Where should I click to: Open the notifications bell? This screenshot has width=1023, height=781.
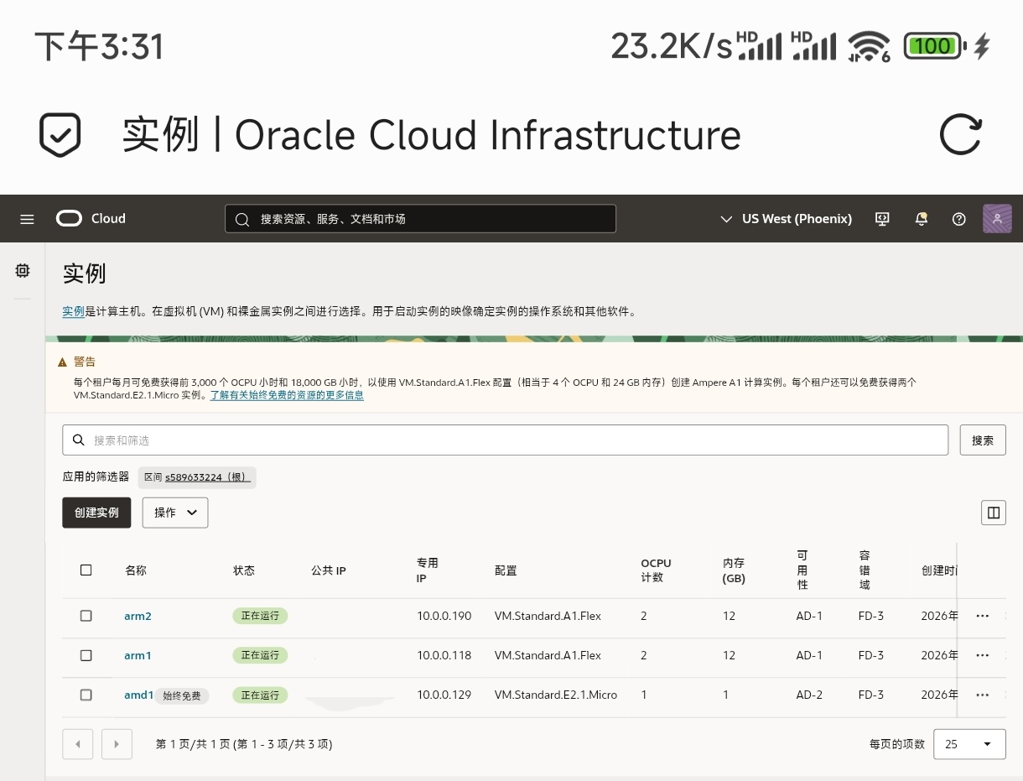coord(922,219)
